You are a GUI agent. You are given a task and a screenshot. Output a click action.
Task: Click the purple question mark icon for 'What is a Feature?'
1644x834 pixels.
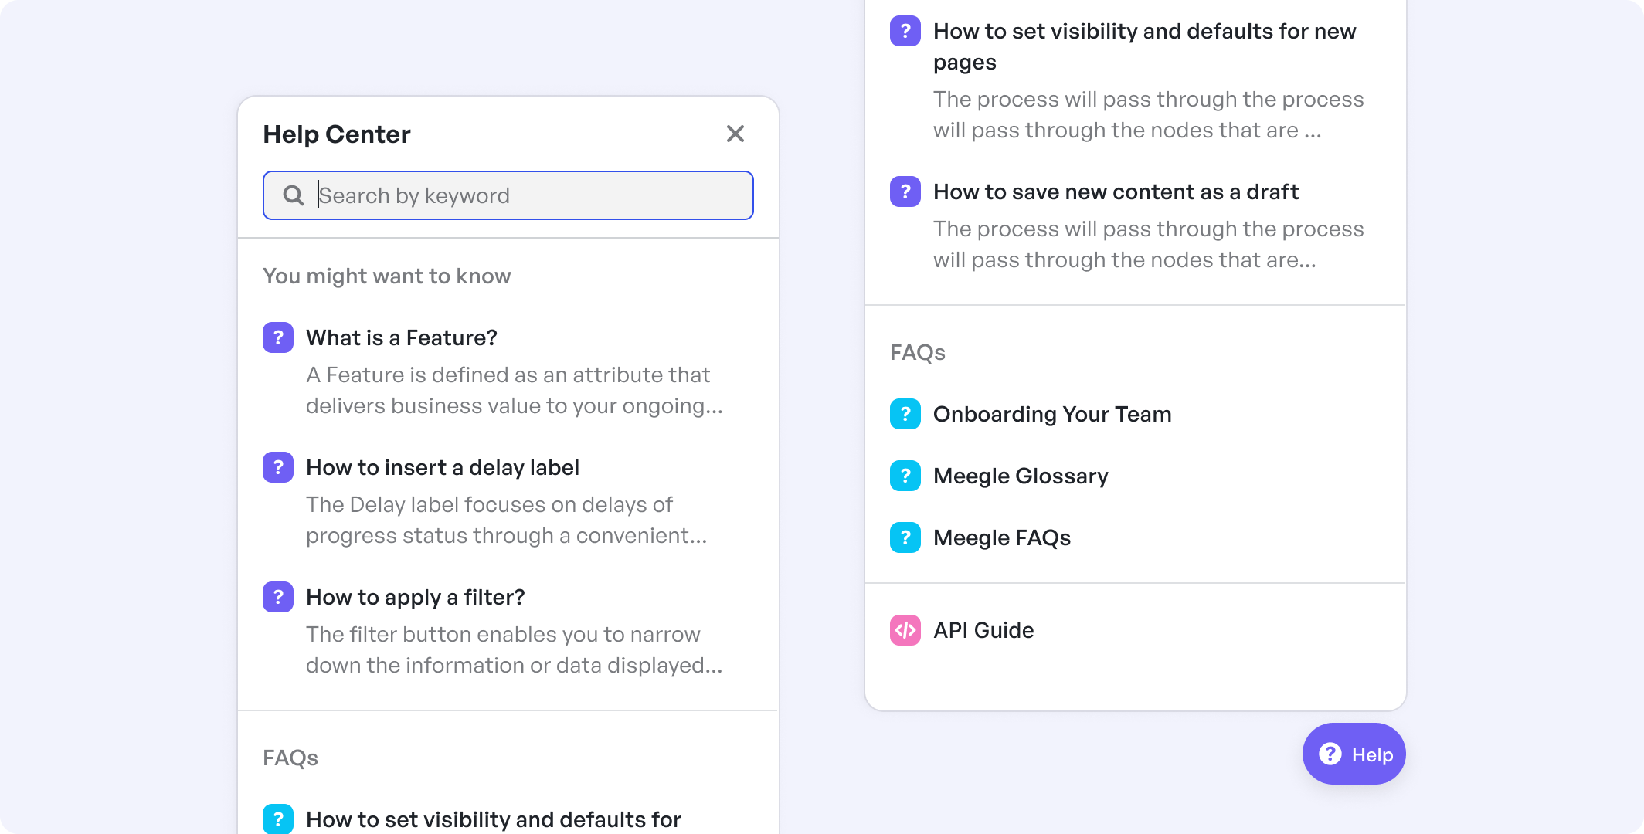coord(279,337)
